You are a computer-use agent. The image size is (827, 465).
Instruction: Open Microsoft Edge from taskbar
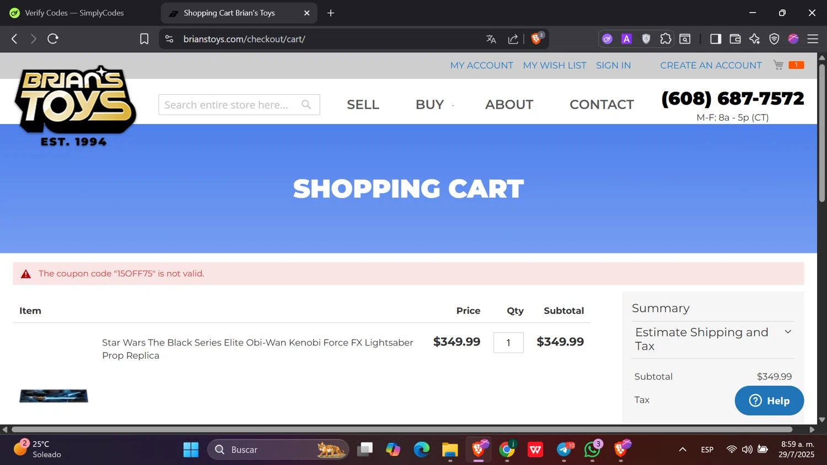point(422,450)
